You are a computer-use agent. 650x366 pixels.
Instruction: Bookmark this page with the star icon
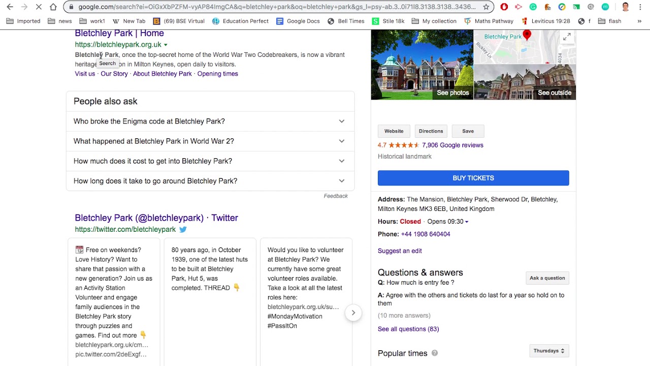(x=486, y=7)
